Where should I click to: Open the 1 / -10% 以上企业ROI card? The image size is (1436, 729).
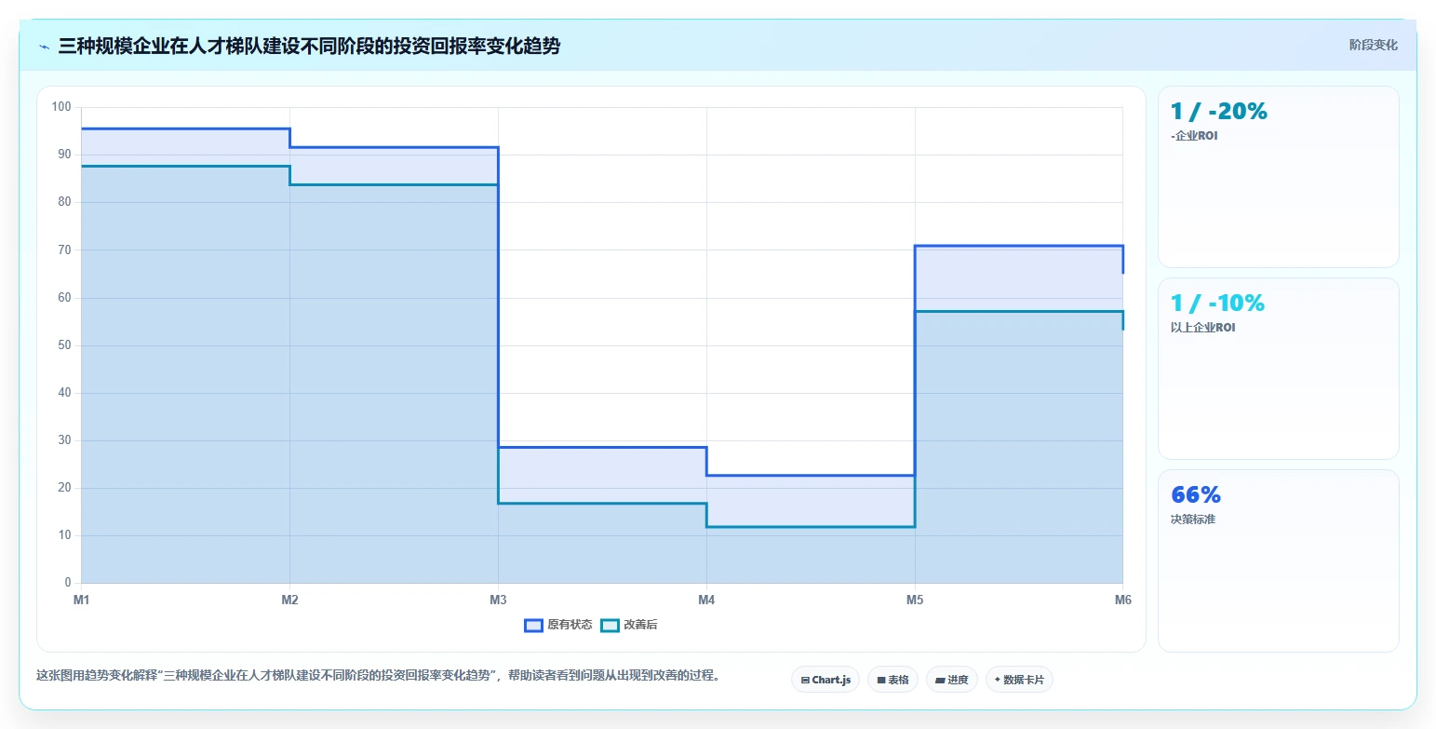click(x=1278, y=369)
